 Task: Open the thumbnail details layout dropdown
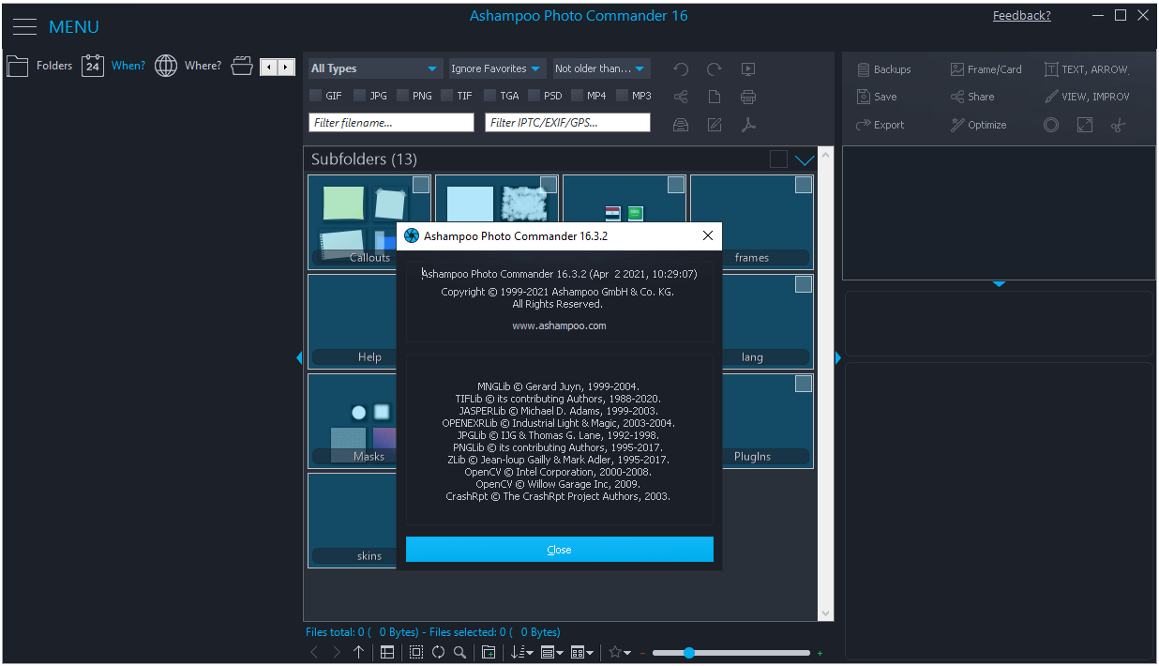(x=582, y=652)
